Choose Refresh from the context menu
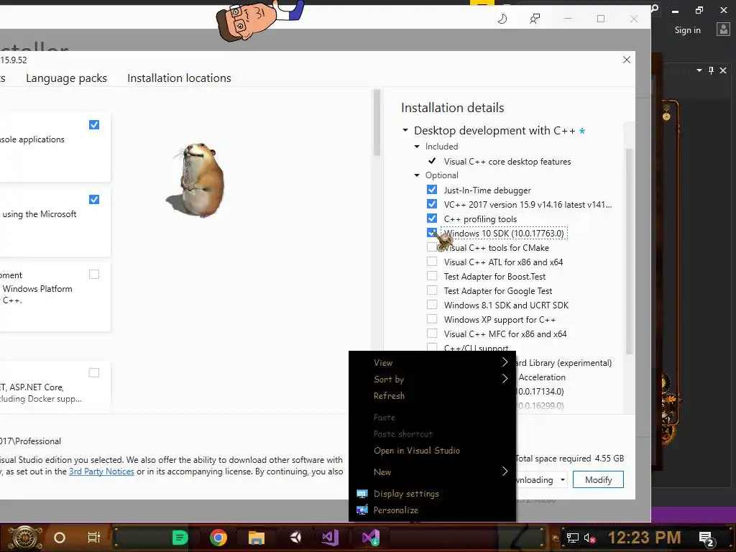 pos(389,396)
